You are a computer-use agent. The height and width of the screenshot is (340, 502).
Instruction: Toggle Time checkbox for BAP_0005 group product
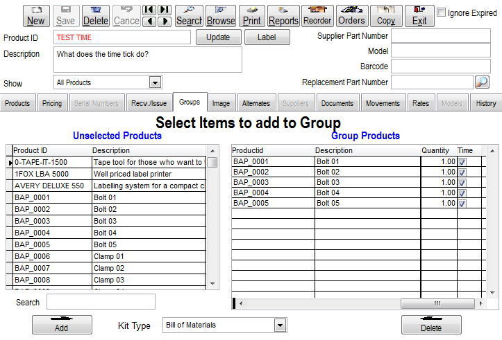(x=462, y=204)
